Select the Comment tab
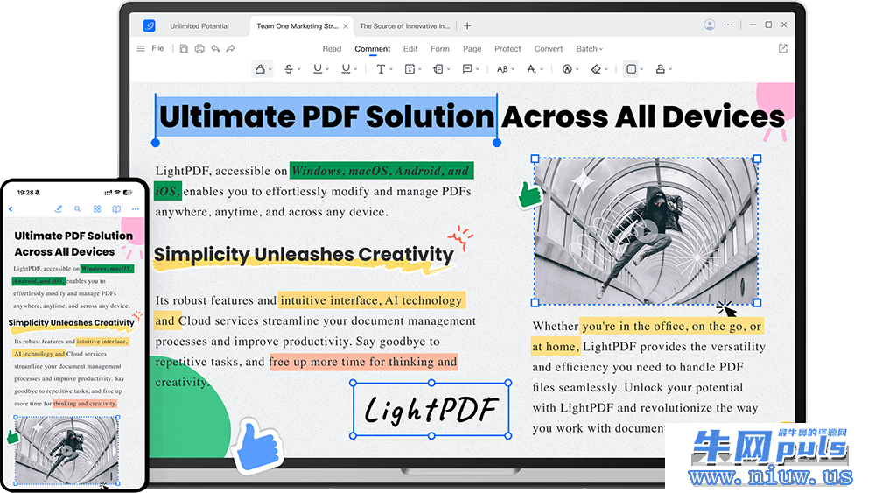Viewport: 875px width, 493px height. tap(372, 48)
